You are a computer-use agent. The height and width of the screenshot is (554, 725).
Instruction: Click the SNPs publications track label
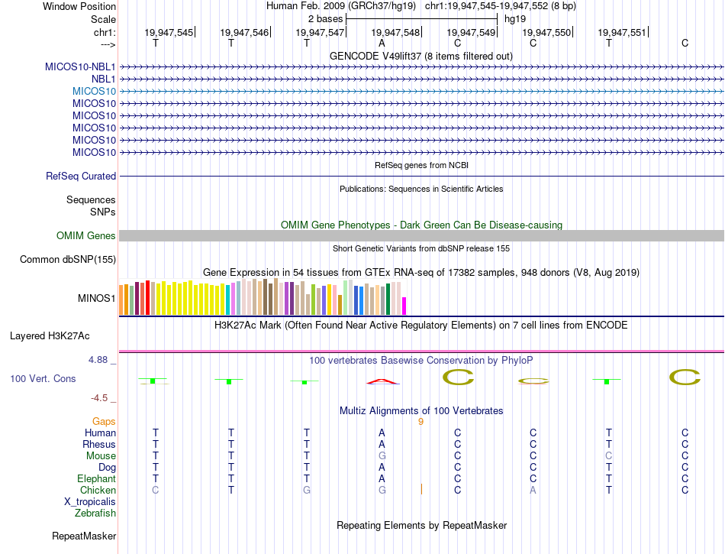(103, 212)
